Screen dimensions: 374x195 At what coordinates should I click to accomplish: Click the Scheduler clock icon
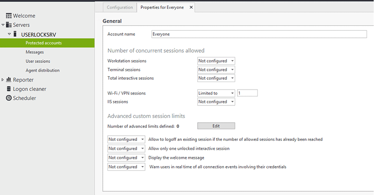coord(9,98)
